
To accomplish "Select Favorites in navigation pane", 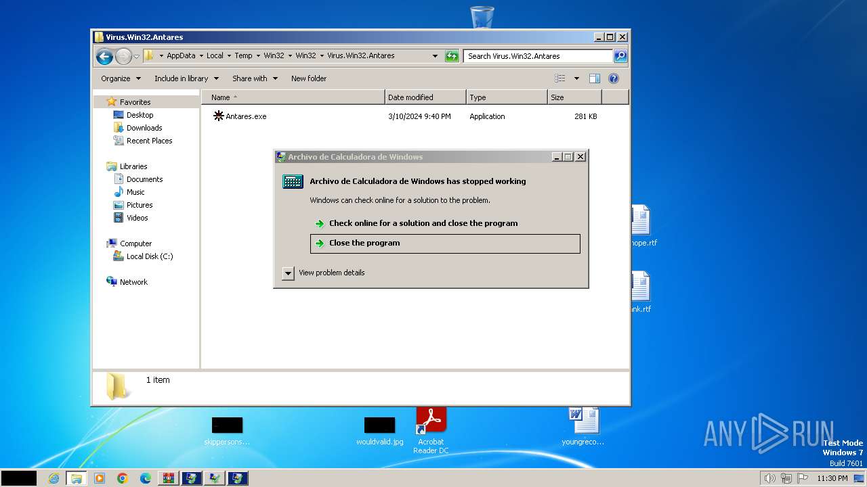I will (x=135, y=102).
